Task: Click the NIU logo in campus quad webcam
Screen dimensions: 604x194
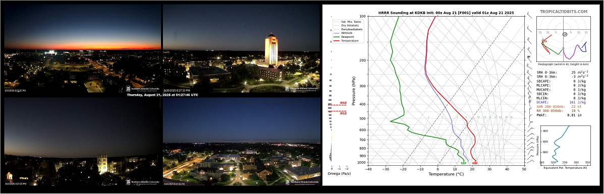Action: coord(302,182)
